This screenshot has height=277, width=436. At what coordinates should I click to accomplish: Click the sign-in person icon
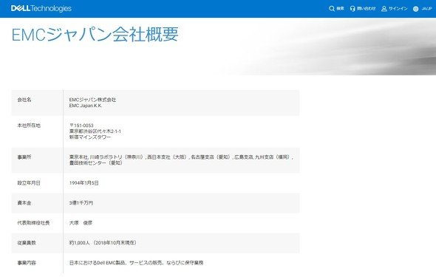[384, 9]
